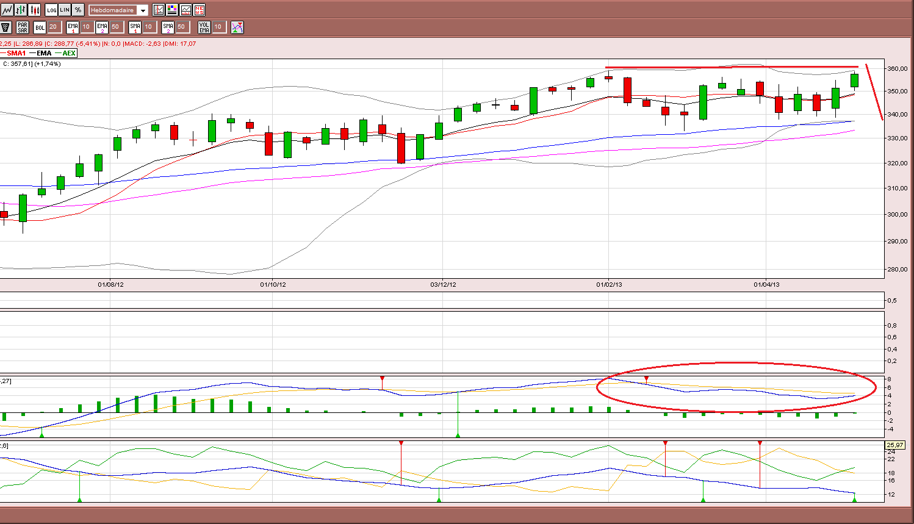Open the NEWS icon
The height and width of the screenshot is (524, 914).
[199, 10]
